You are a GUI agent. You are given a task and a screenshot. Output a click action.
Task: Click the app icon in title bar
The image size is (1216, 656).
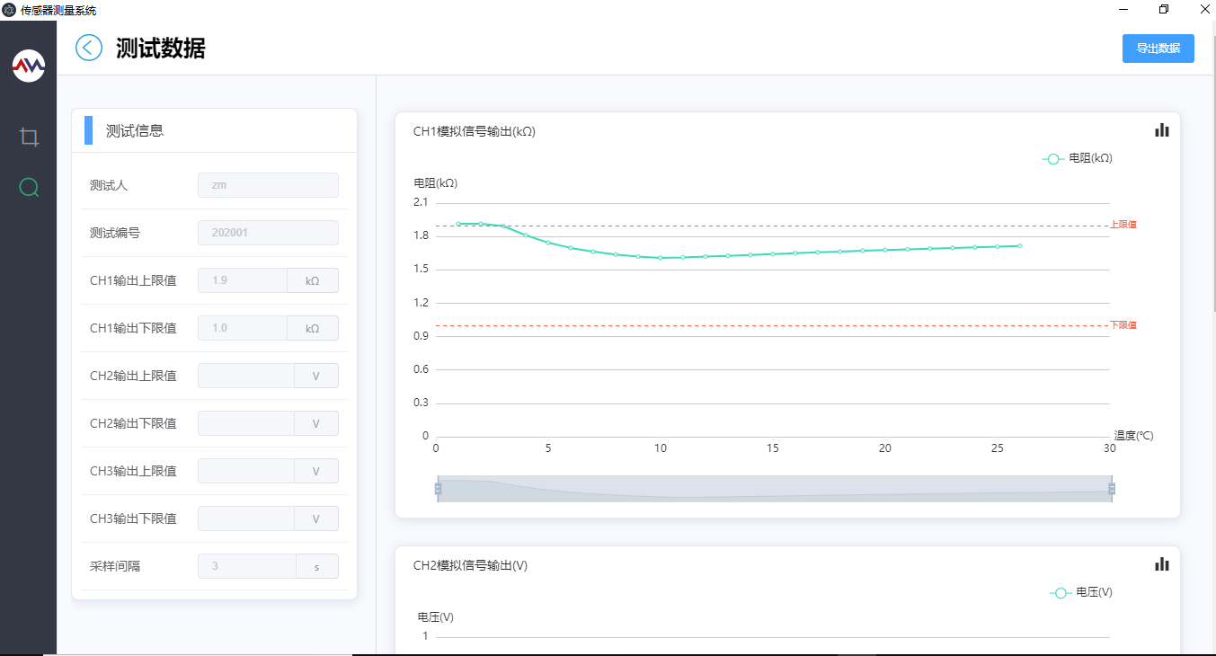pyautogui.click(x=9, y=10)
